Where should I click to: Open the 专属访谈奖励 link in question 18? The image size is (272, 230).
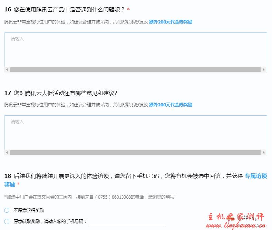tap(255, 176)
